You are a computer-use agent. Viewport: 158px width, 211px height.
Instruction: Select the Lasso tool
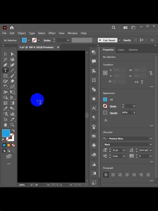point(12,60)
